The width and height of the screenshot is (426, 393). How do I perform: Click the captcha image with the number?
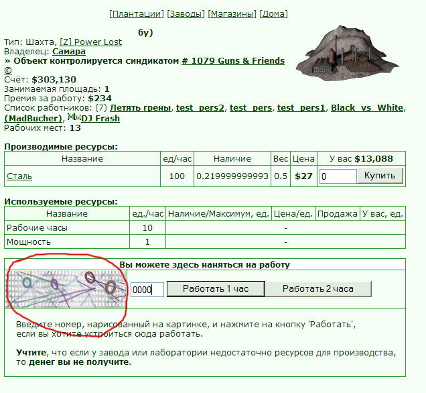(66, 289)
